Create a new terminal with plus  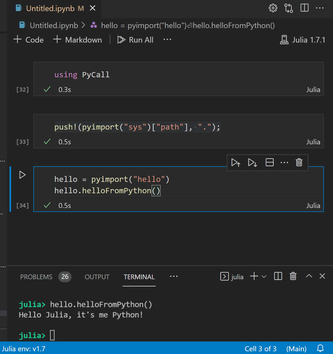point(254,276)
